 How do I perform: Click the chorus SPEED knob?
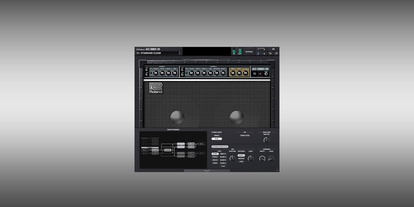pos(233,73)
